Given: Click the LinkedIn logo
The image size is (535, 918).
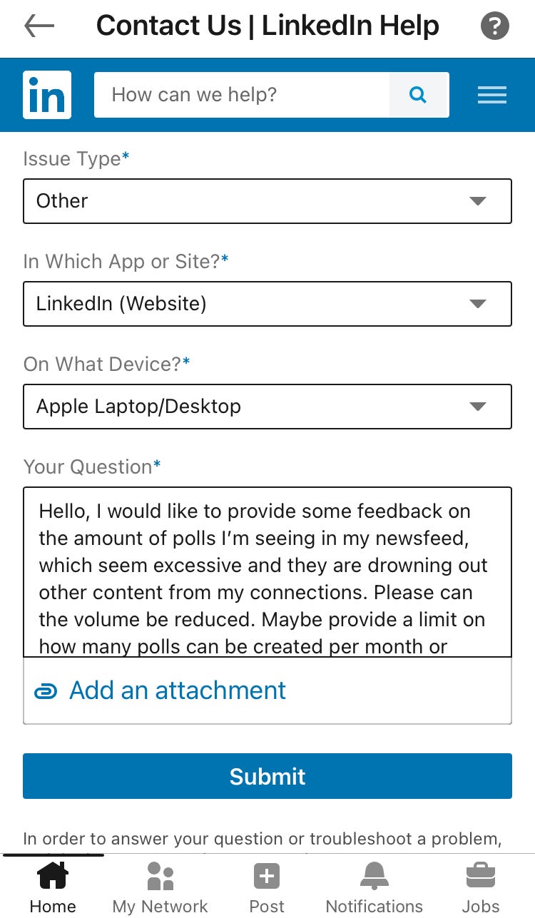Looking at the screenshot, I should pyautogui.click(x=47, y=95).
